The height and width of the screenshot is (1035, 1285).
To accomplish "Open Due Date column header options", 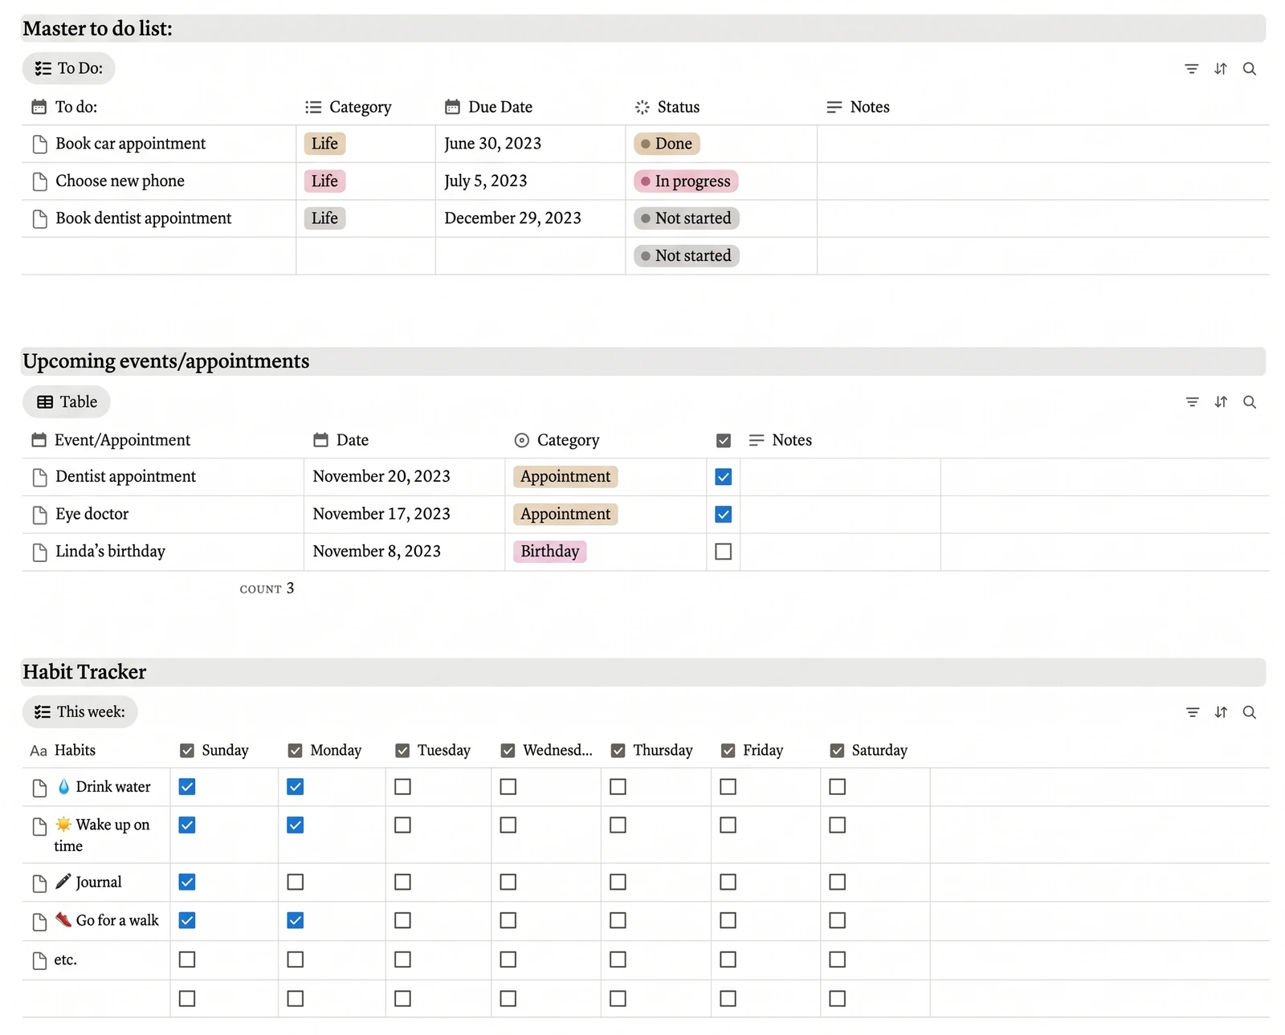I will pyautogui.click(x=488, y=107).
